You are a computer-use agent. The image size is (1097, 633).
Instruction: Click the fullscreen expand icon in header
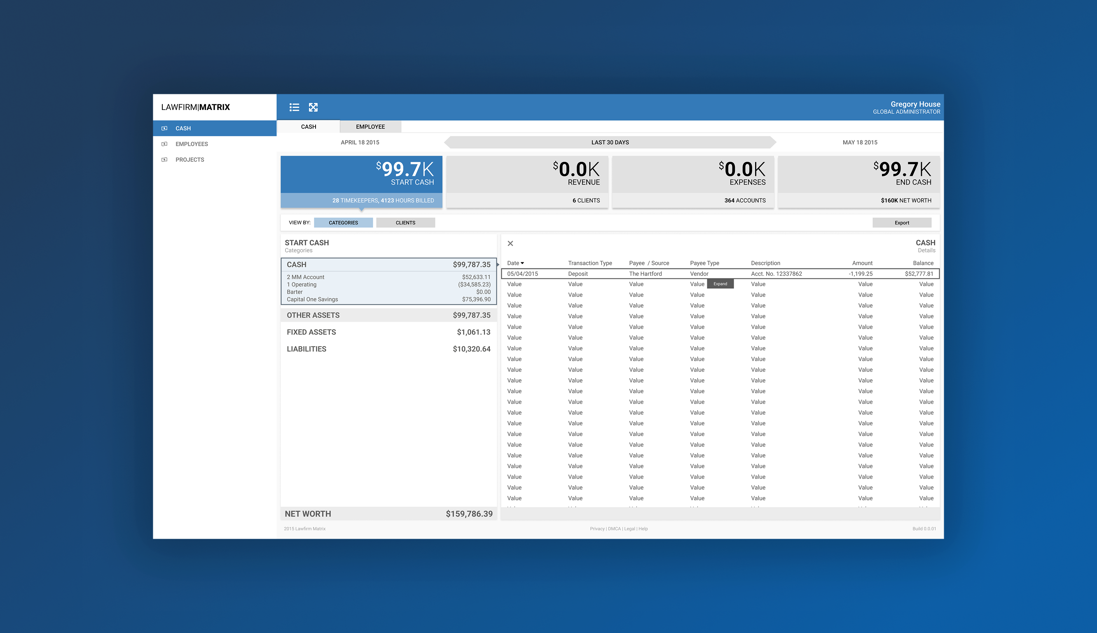pyautogui.click(x=313, y=107)
